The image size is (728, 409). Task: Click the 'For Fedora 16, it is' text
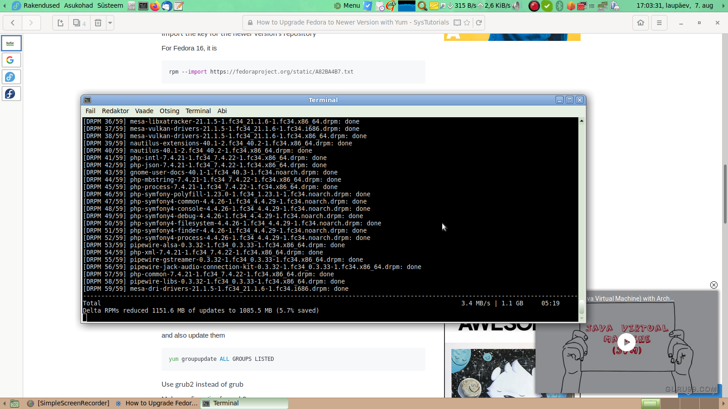tap(189, 48)
